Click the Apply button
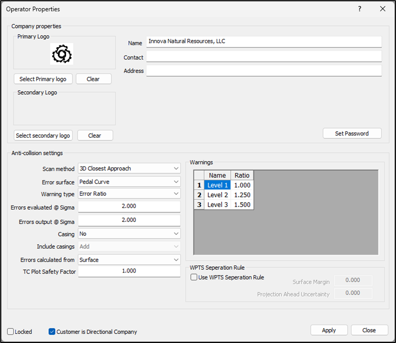Screen dimensions: 396x343 329,330
